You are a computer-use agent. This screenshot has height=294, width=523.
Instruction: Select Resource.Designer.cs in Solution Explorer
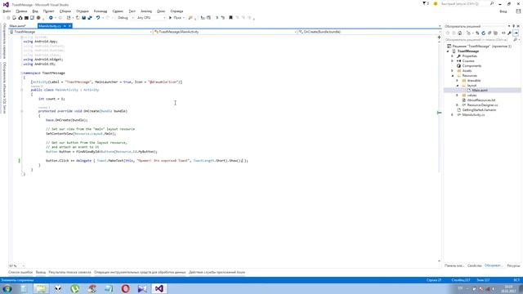pos(482,105)
